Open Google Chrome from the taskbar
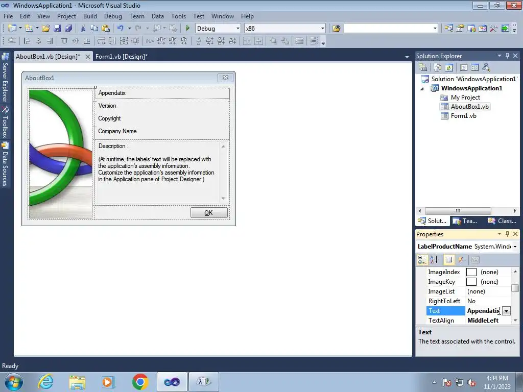The width and height of the screenshot is (523, 392). pos(140,382)
